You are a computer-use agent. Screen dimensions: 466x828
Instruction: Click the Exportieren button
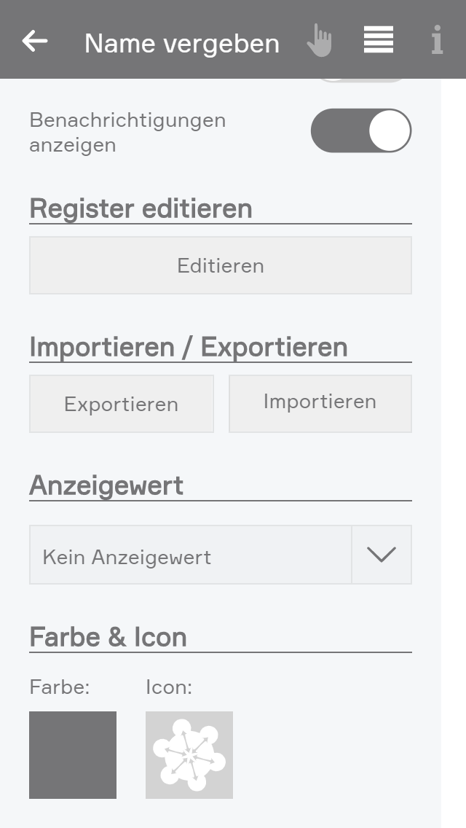point(122,405)
